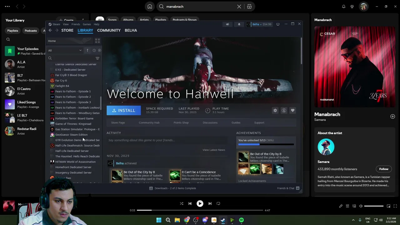Viewport: 400px width, 225px height.
Task: Go forward with Steam forward arrow
Action: click(57, 30)
